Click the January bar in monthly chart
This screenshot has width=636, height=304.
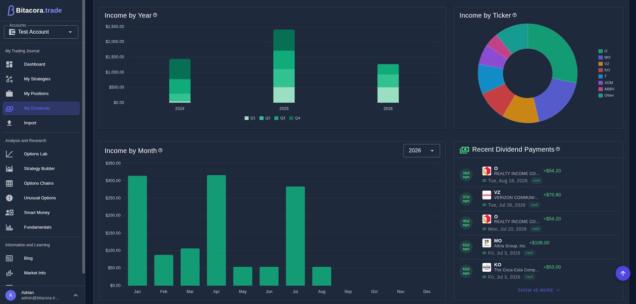pos(137,231)
